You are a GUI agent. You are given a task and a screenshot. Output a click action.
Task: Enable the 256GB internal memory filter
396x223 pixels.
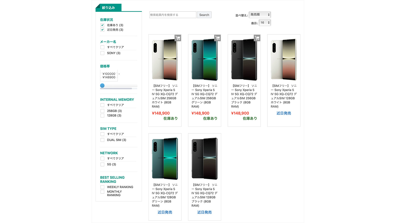pos(102,111)
